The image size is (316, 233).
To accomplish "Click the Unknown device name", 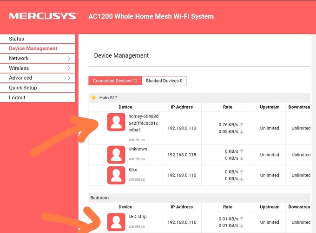I will point(138,149).
